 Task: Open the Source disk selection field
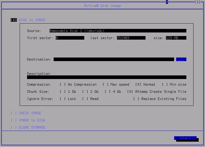click(x=118, y=31)
